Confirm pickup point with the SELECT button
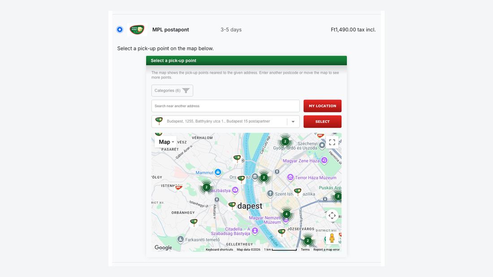The width and height of the screenshot is (493, 277). click(322, 122)
